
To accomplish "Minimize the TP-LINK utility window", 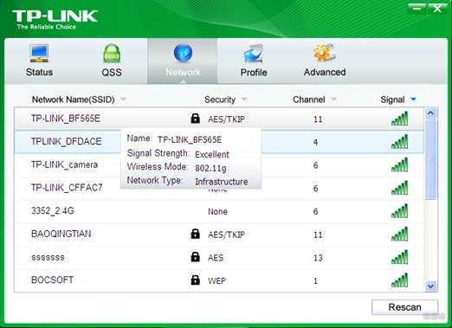I will pyautogui.click(x=416, y=8).
